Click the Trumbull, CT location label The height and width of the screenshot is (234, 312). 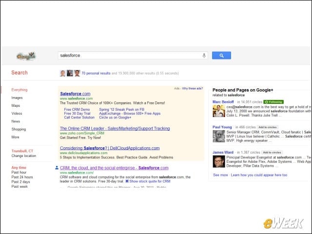22,151
